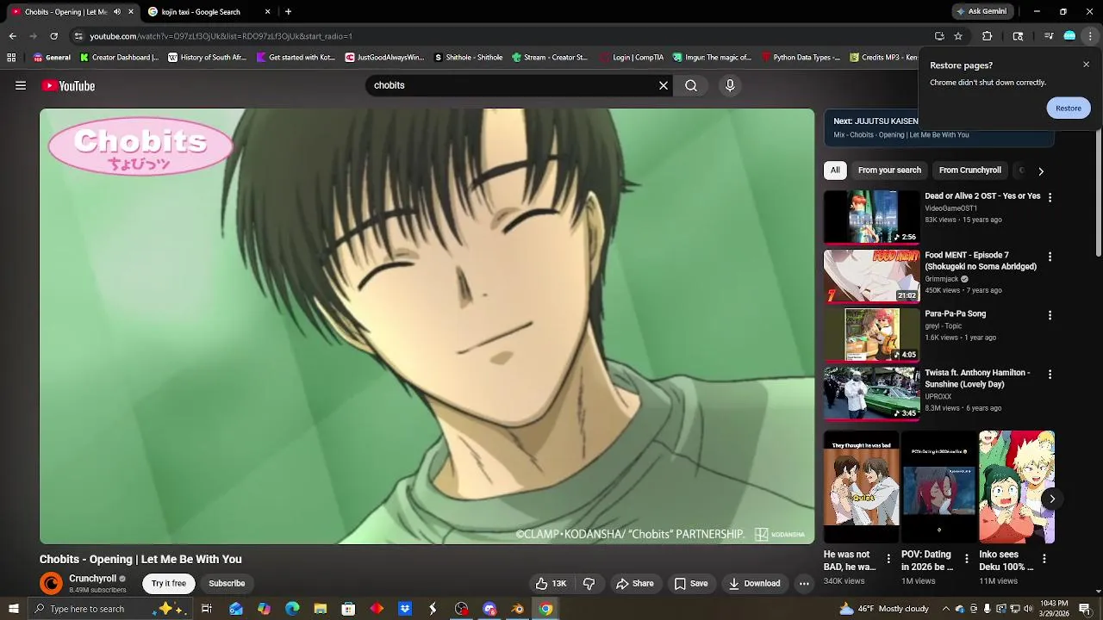Open Dropbox from taskbar

coord(405,609)
